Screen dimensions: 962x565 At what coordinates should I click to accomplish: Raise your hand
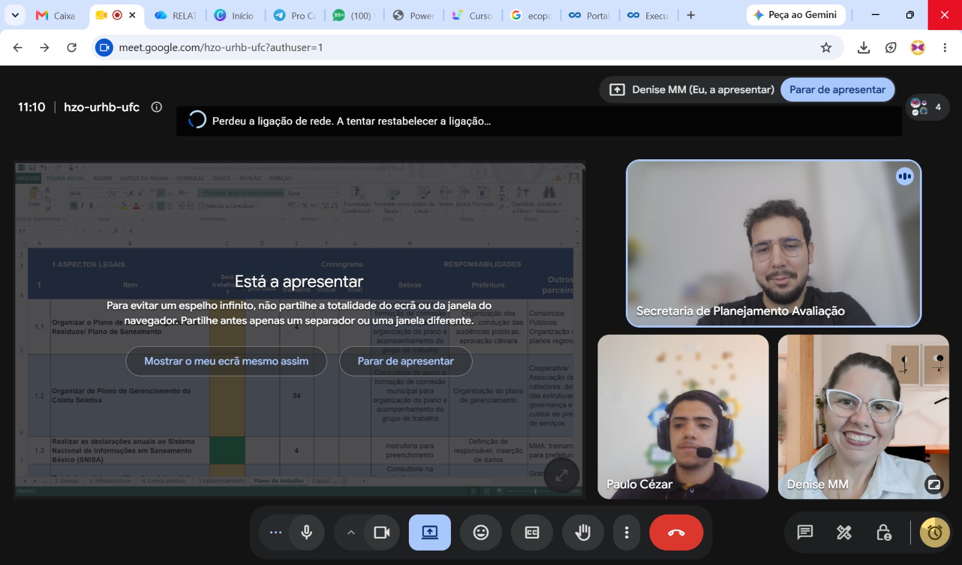coord(583,533)
